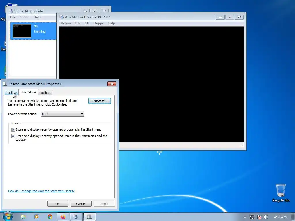Open 'How do I change the way the Start menu looks?' link
The width and height of the screenshot is (295, 221).
pos(41,191)
